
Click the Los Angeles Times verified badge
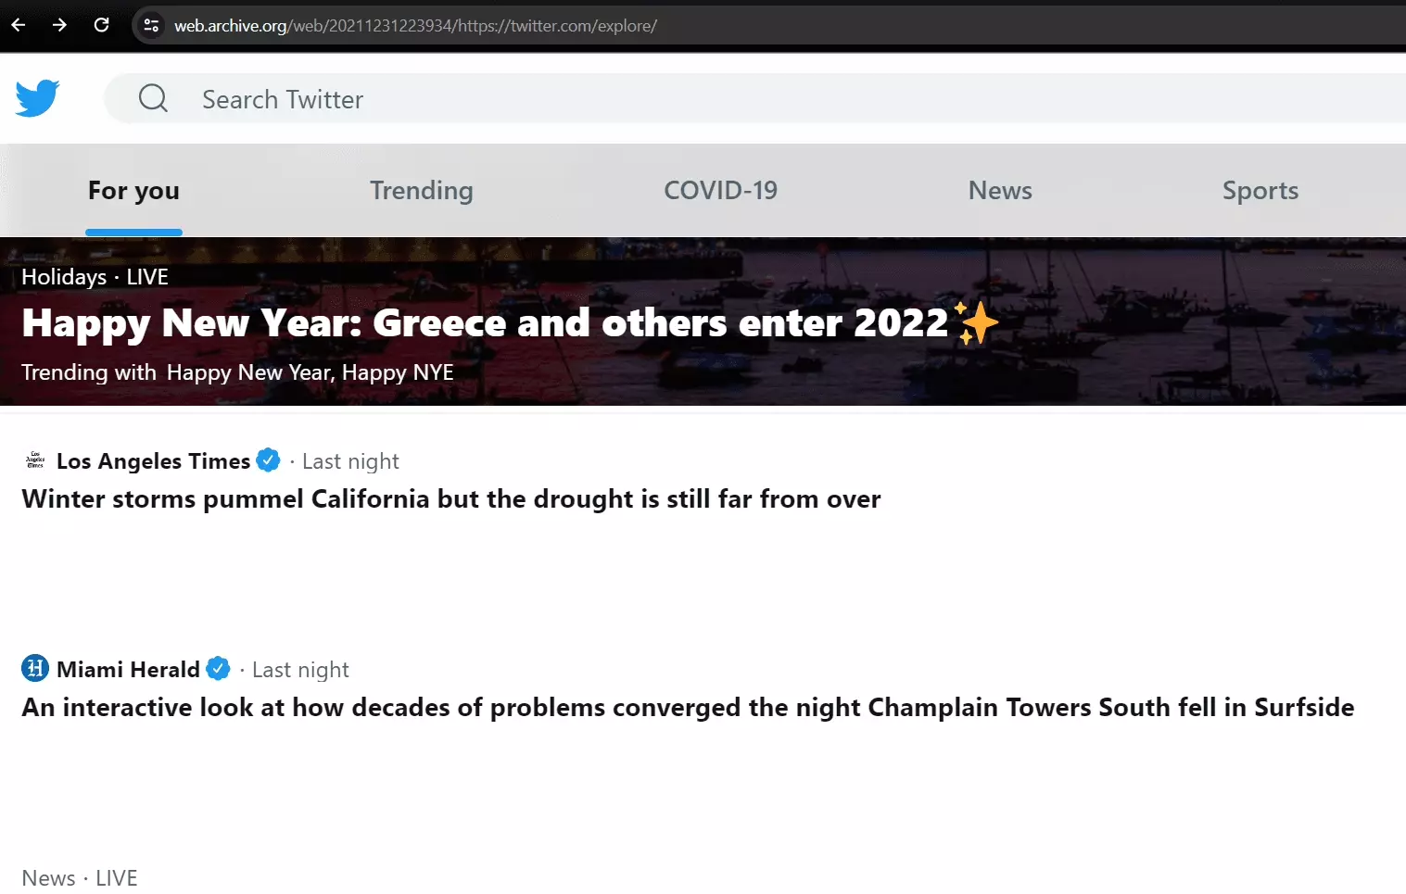click(268, 460)
